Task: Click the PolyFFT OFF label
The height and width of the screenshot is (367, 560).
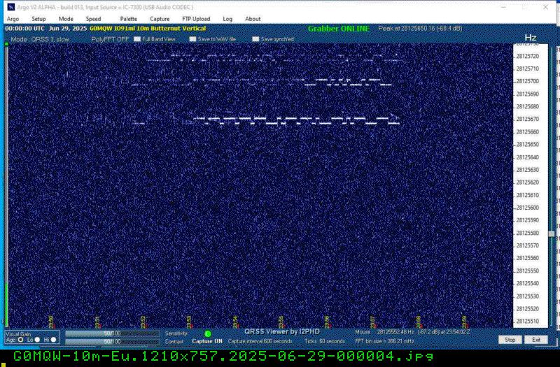Action: pos(110,40)
